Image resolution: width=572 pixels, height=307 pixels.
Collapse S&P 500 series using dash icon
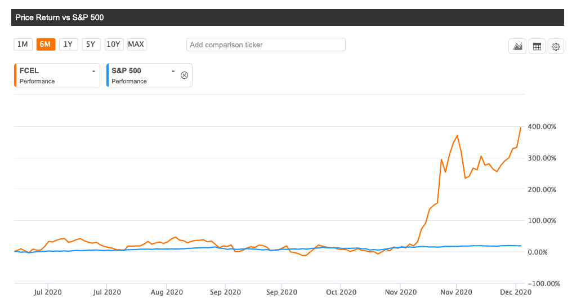click(x=173, y=71)
